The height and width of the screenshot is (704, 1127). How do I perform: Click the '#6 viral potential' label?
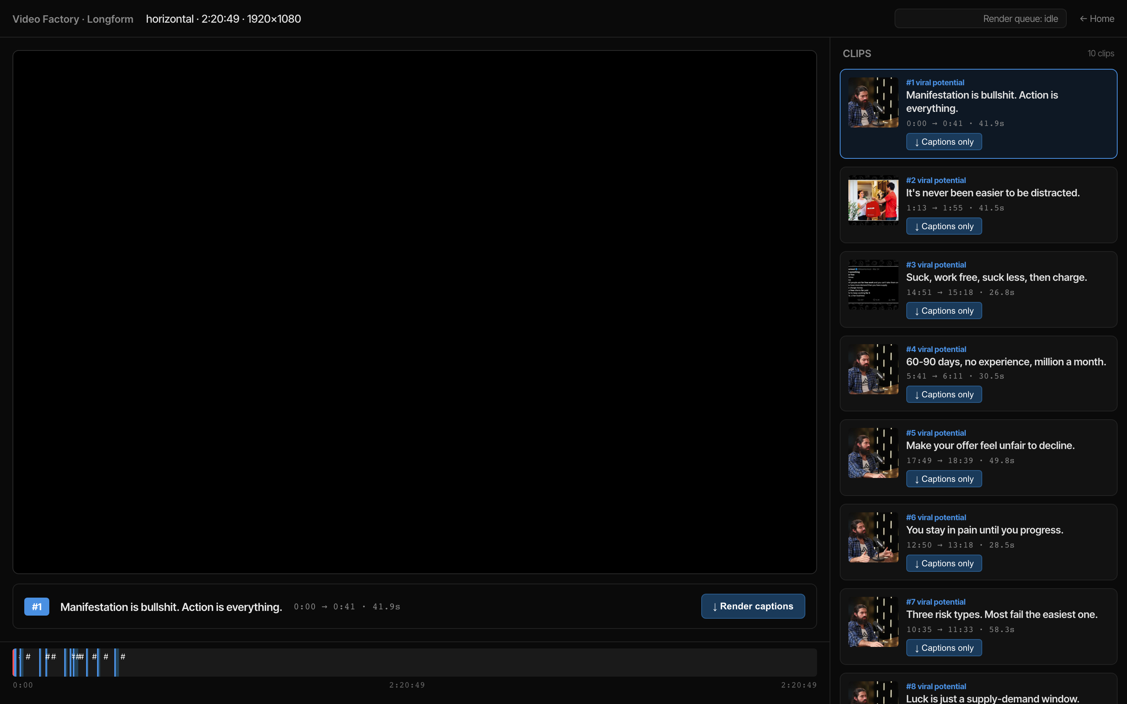(936, 517)
